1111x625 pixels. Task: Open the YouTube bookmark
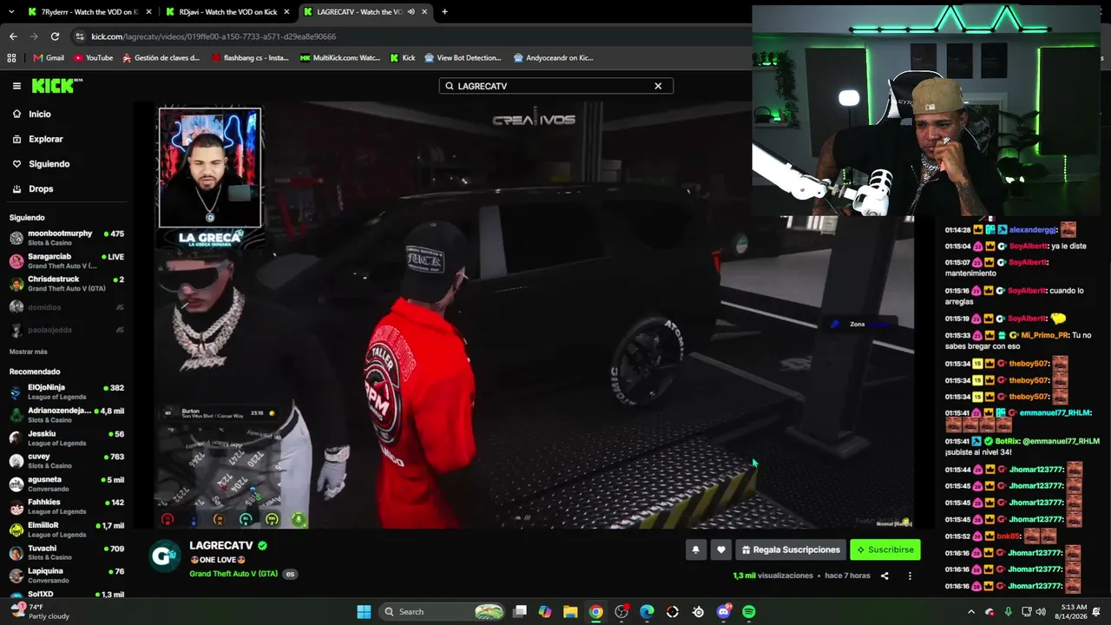[x=94, y=58]
